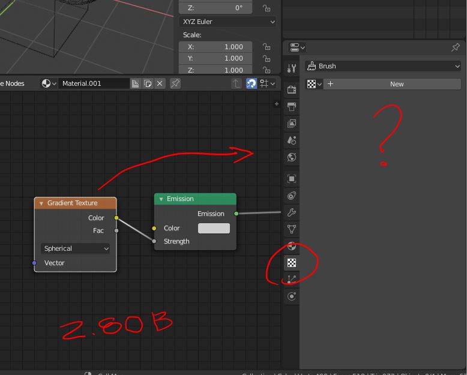
Task: Open the Object Data mesh tab
Action: coord(292,229)
